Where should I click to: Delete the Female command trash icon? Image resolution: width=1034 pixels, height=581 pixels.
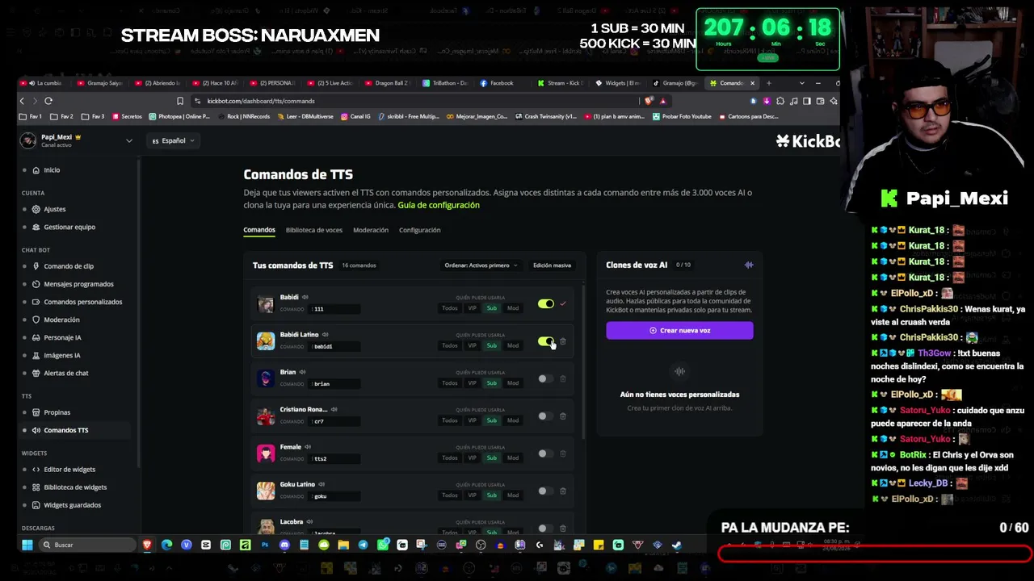point(563,454)
